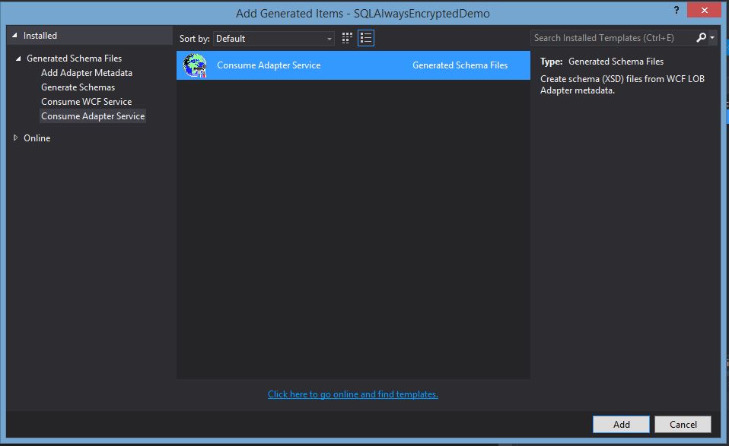729x446 pixels.
Task: Switch to medium icons list view
Action: 366,38
